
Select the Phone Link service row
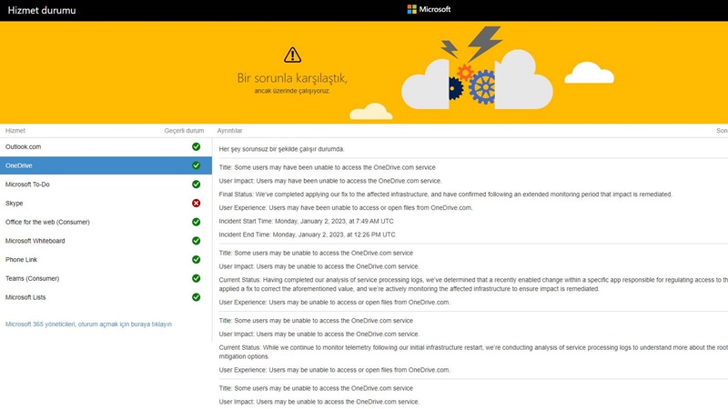(106, 260)
